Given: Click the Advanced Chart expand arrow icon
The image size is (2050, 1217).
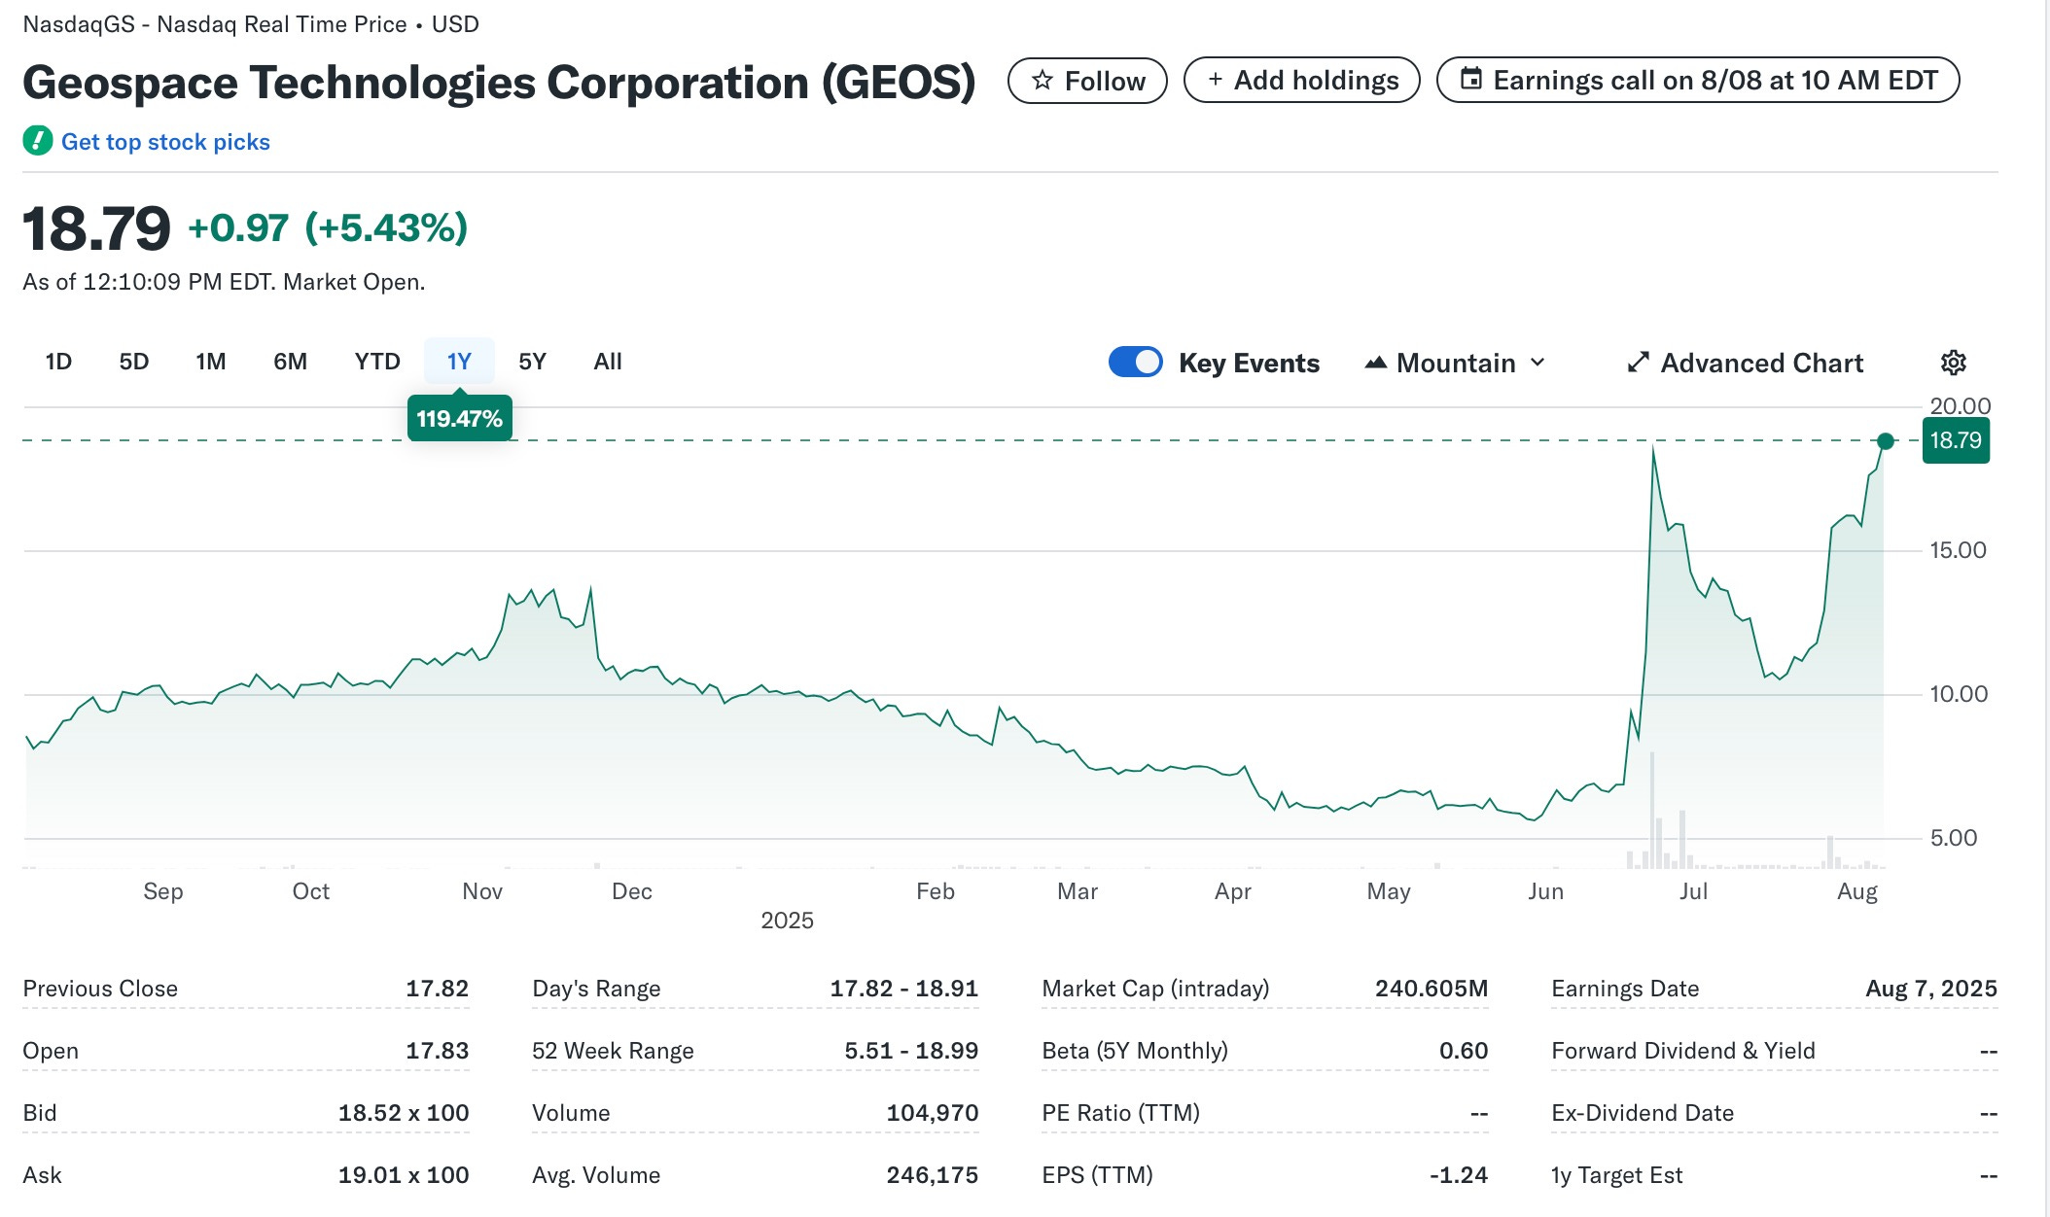Looking at the screenshot, I should tap(1639, 363).
